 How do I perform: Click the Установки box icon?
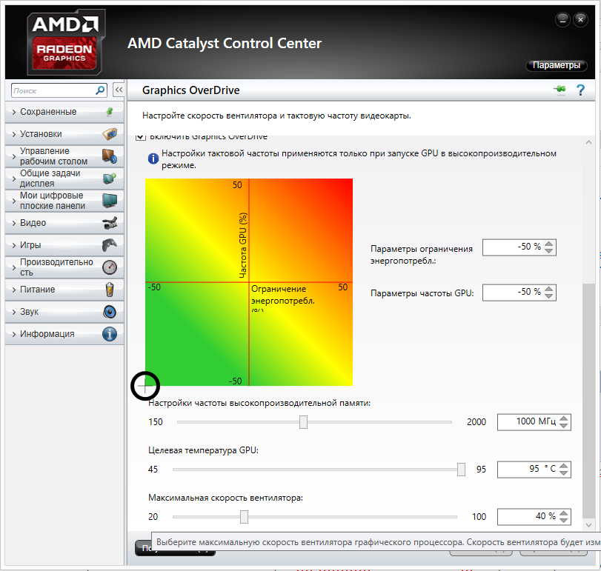(x=110, y=134)
